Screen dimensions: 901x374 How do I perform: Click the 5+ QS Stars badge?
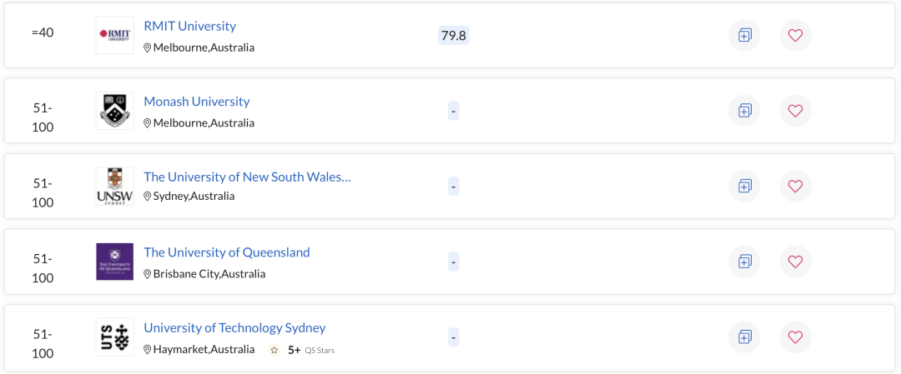(302, 350)
